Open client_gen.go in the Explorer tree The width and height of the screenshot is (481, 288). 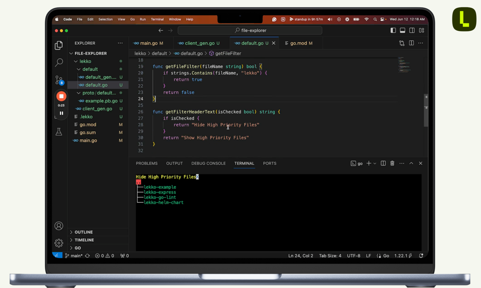[x=98, y=109]
